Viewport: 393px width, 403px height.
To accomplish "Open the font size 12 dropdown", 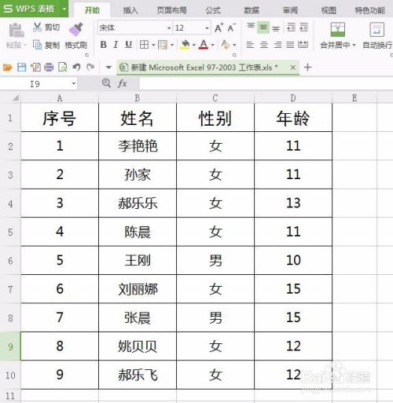I will coord(207,28).
